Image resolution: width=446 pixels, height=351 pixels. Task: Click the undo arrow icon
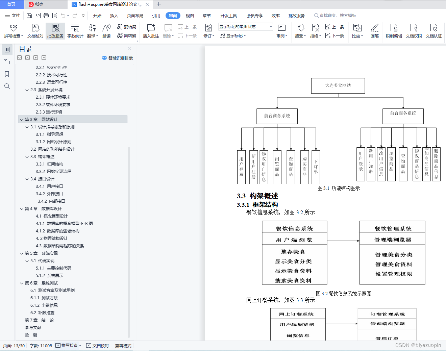pyautogui.click(x=63, y=16)
